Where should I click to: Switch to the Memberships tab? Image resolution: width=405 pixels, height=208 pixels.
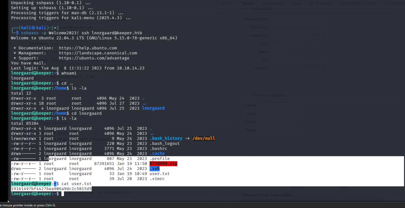click(272, 3)
